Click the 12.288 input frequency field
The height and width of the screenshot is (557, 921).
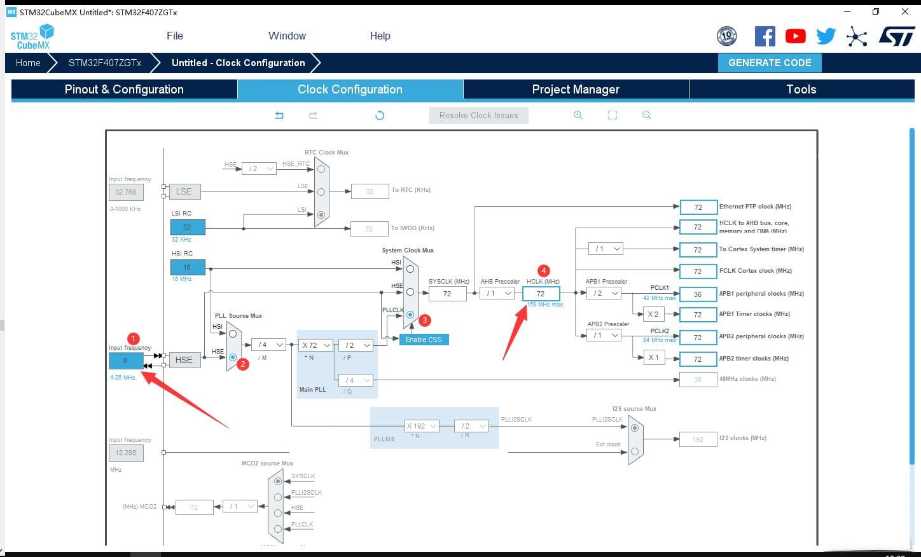pos(126,453)
